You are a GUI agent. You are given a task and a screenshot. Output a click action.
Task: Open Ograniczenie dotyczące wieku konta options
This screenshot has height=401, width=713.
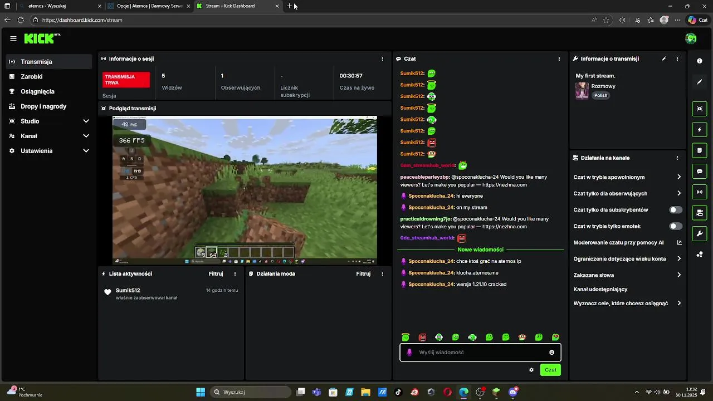click(627, 258)
